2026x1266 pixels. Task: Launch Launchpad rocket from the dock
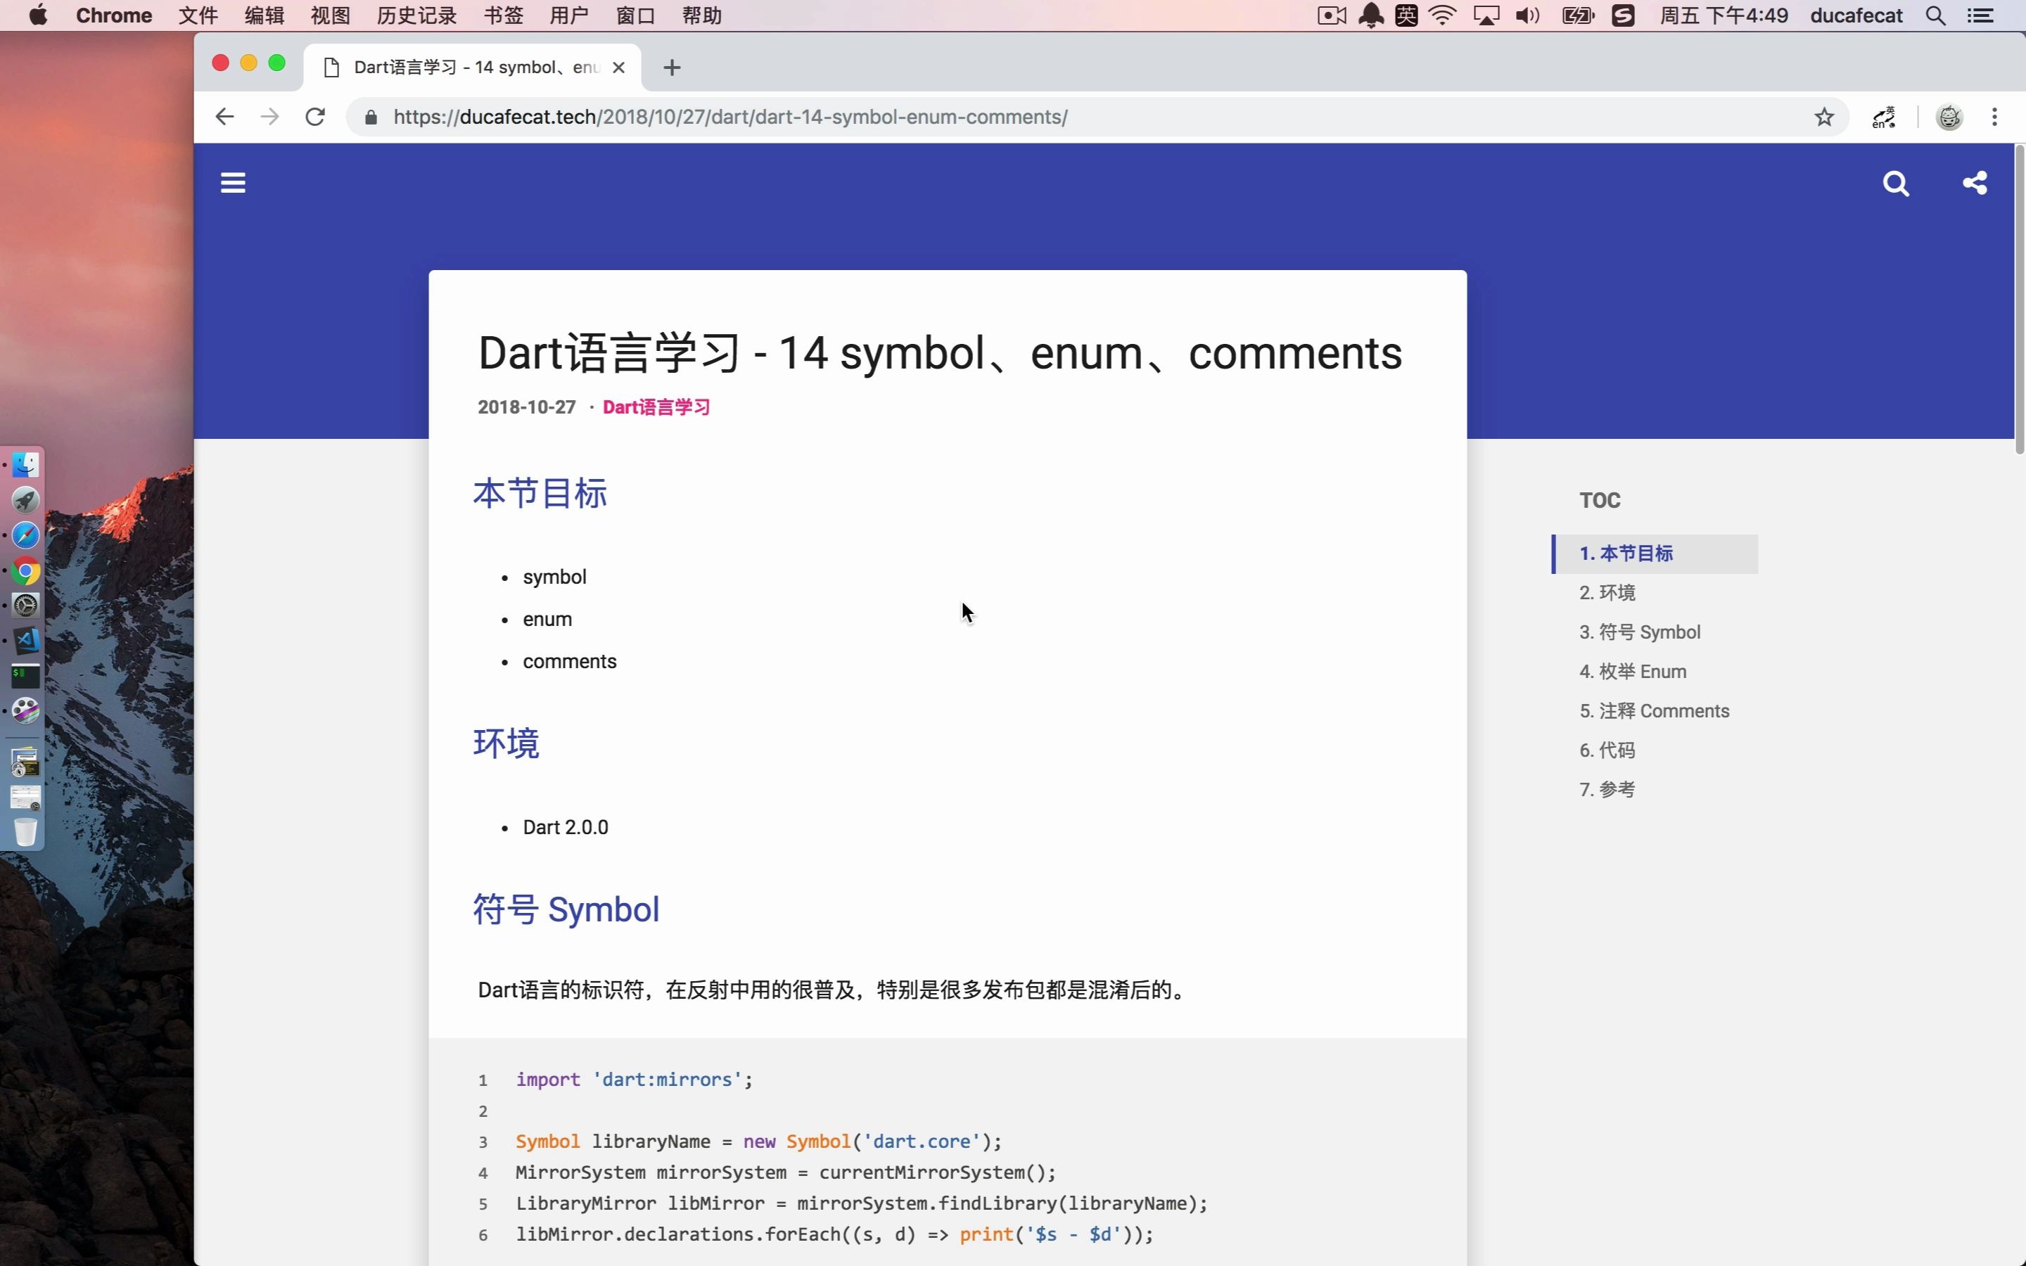26,500
